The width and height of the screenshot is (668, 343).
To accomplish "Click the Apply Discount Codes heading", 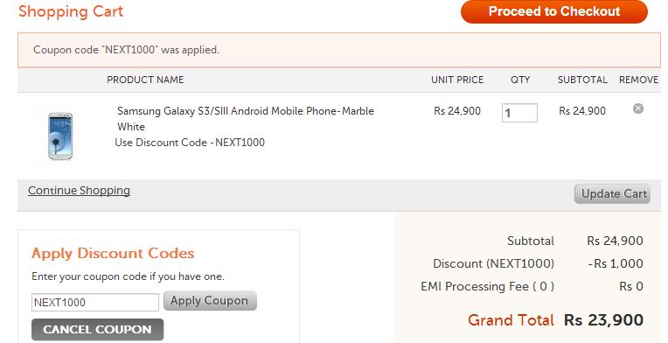I will [113, 254].
